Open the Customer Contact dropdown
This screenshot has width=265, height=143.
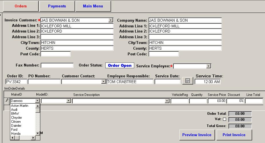coord(103,82)
